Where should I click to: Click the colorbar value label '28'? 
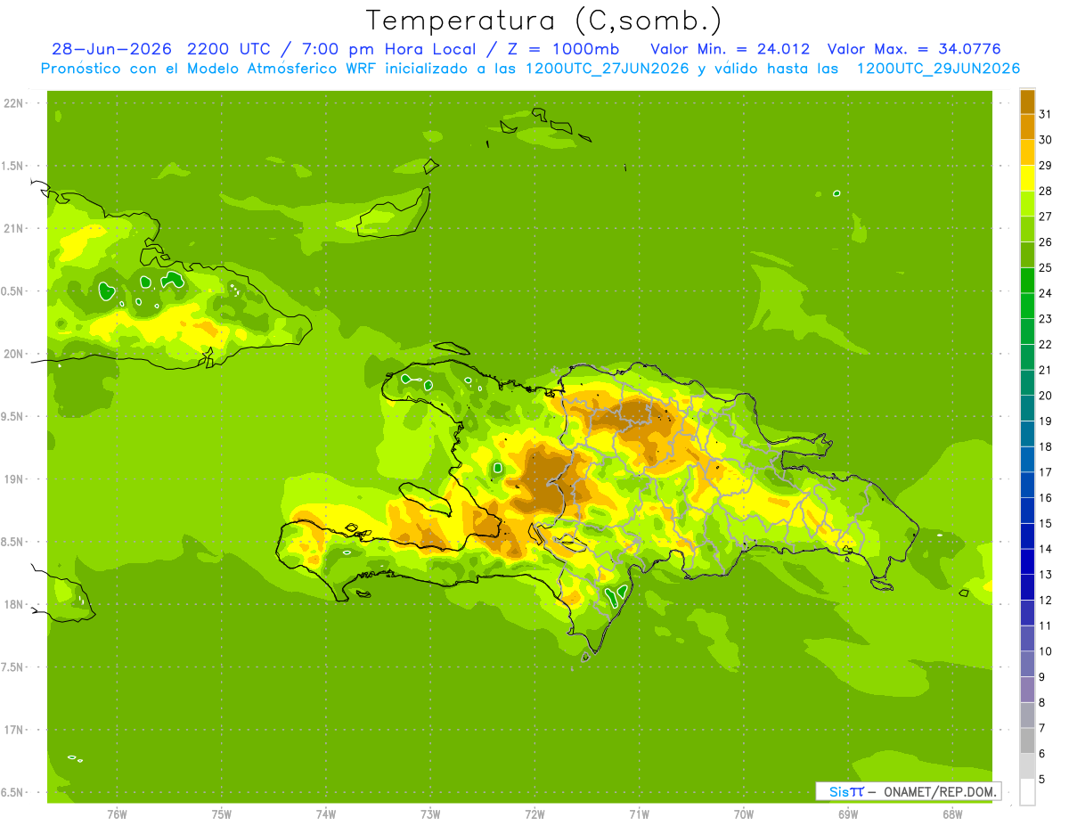[x=1046, y=191]
